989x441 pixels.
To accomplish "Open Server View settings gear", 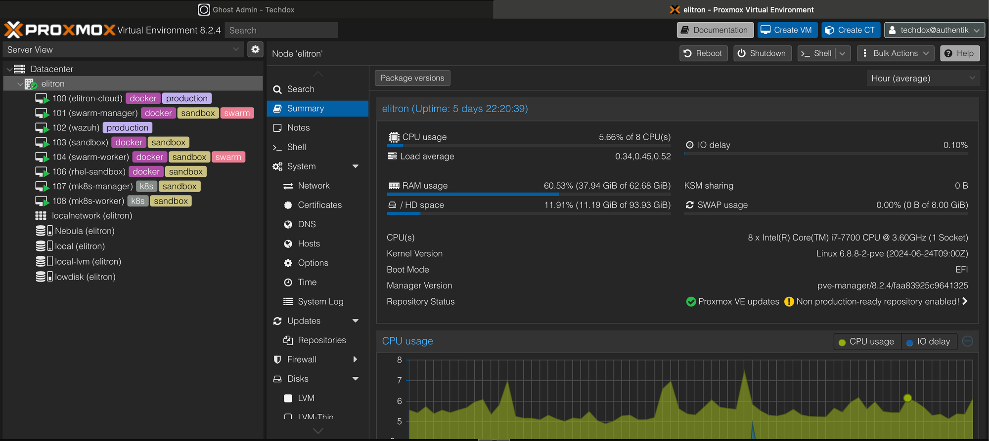I will (x=255, y=49).
